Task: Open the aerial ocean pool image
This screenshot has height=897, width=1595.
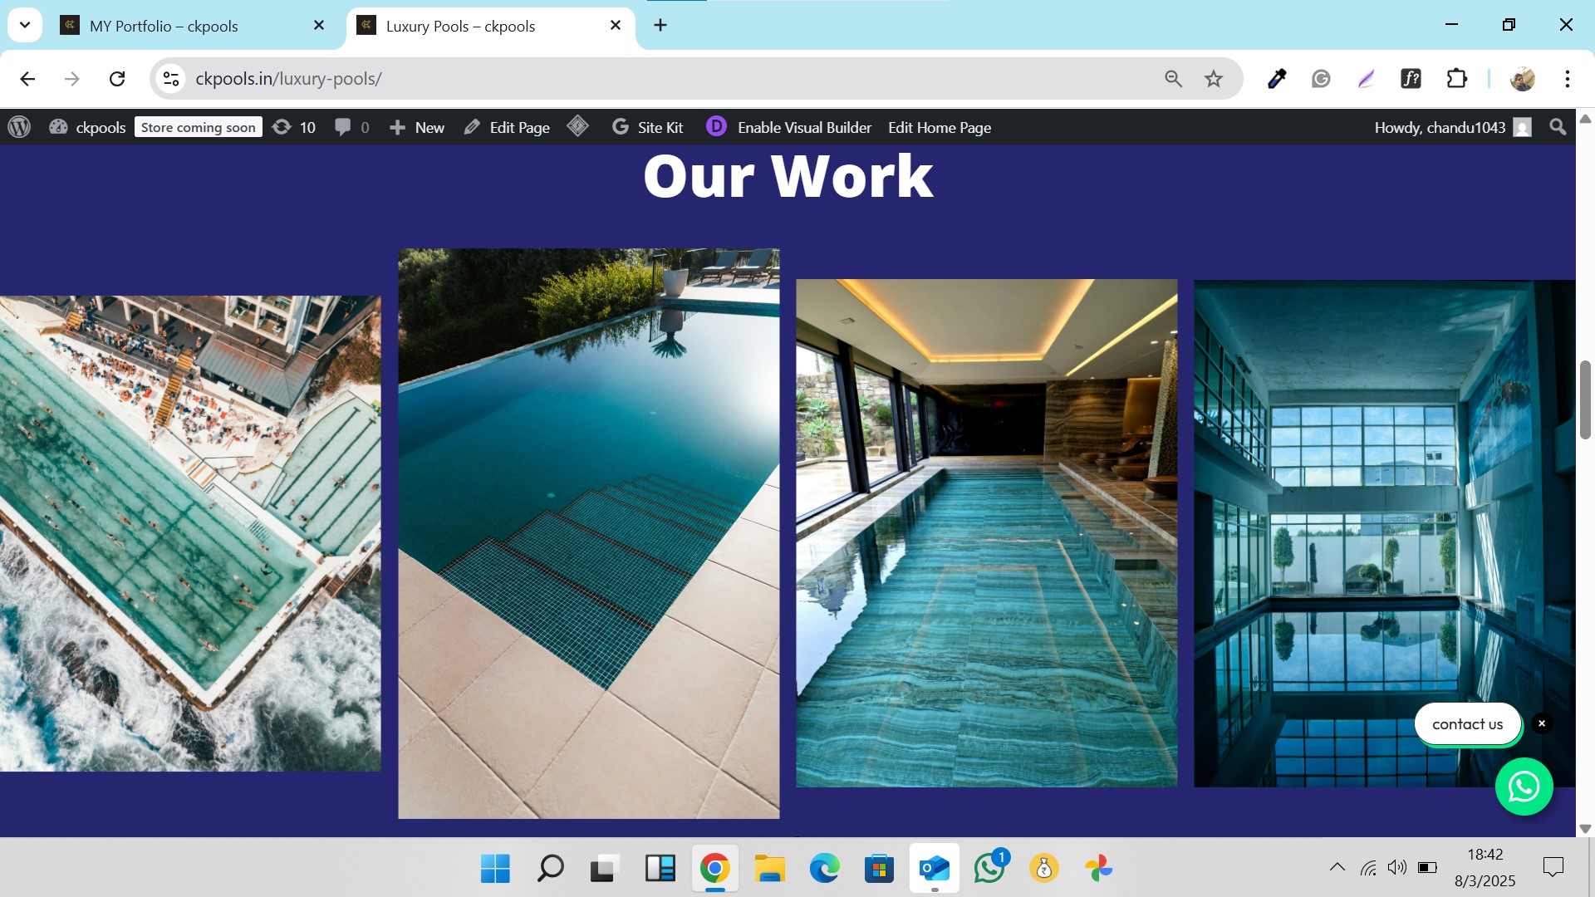Action: click(190, 533)
